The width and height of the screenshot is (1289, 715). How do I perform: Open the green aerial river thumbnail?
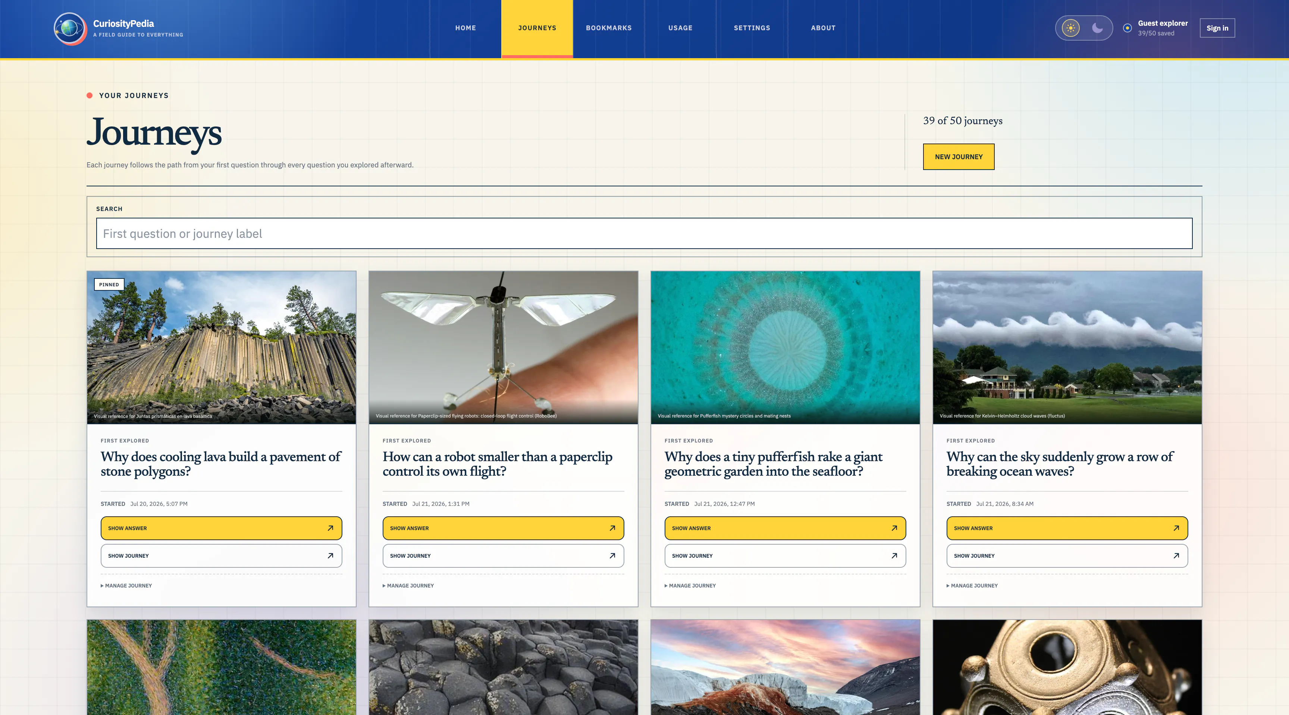pos(221,668)
